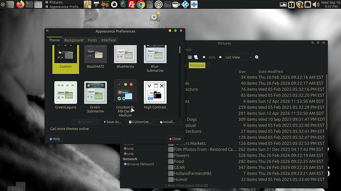341x191 pixels.
Task: Click the notification alert tray icon
Action: point(292,4)
